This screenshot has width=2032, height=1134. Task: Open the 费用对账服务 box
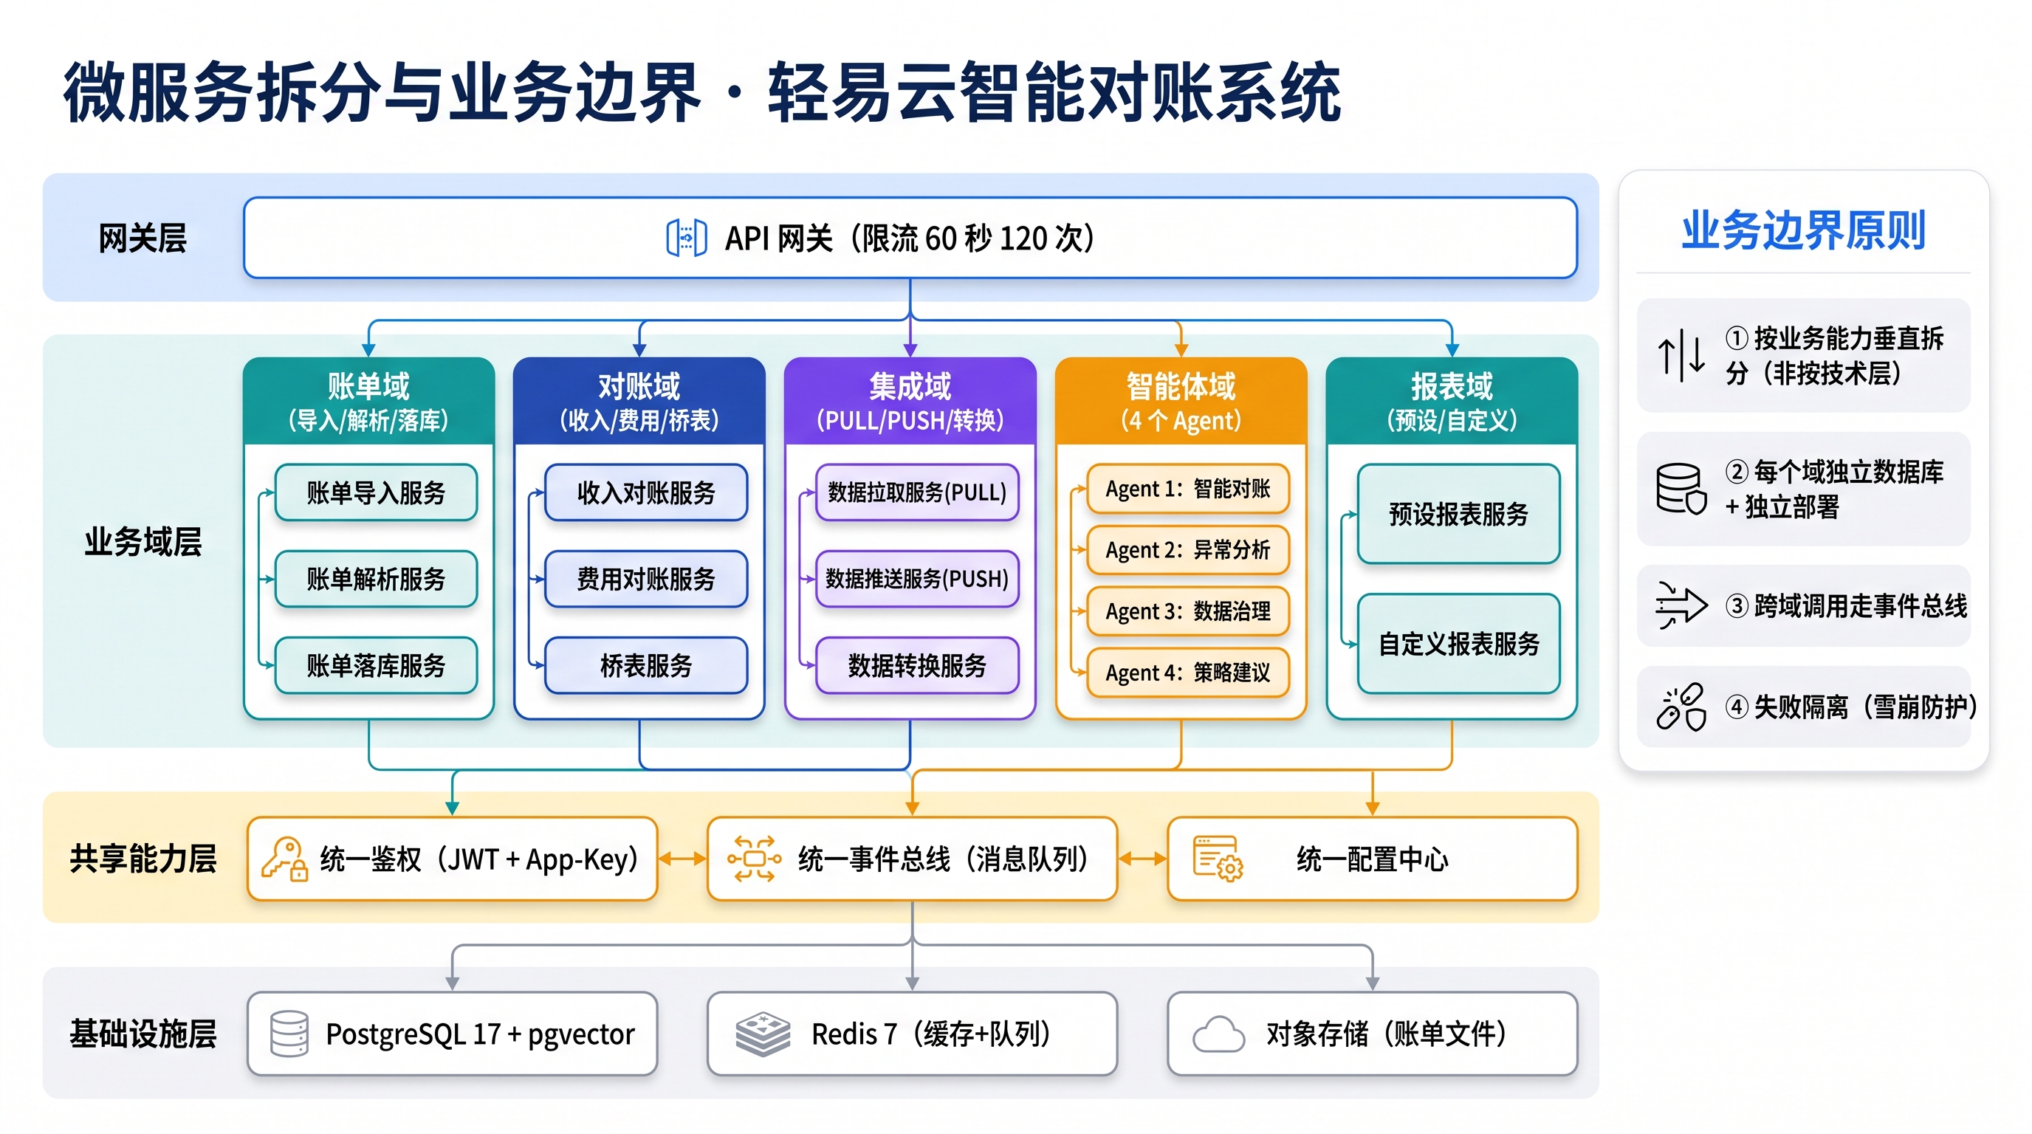click(646, 579)
